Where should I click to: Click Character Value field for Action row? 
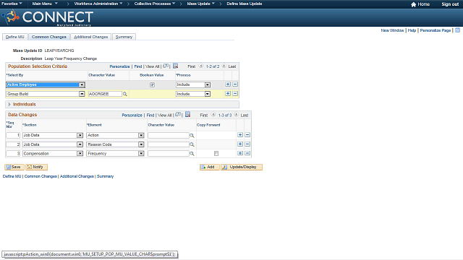click(x=169, y=135)
